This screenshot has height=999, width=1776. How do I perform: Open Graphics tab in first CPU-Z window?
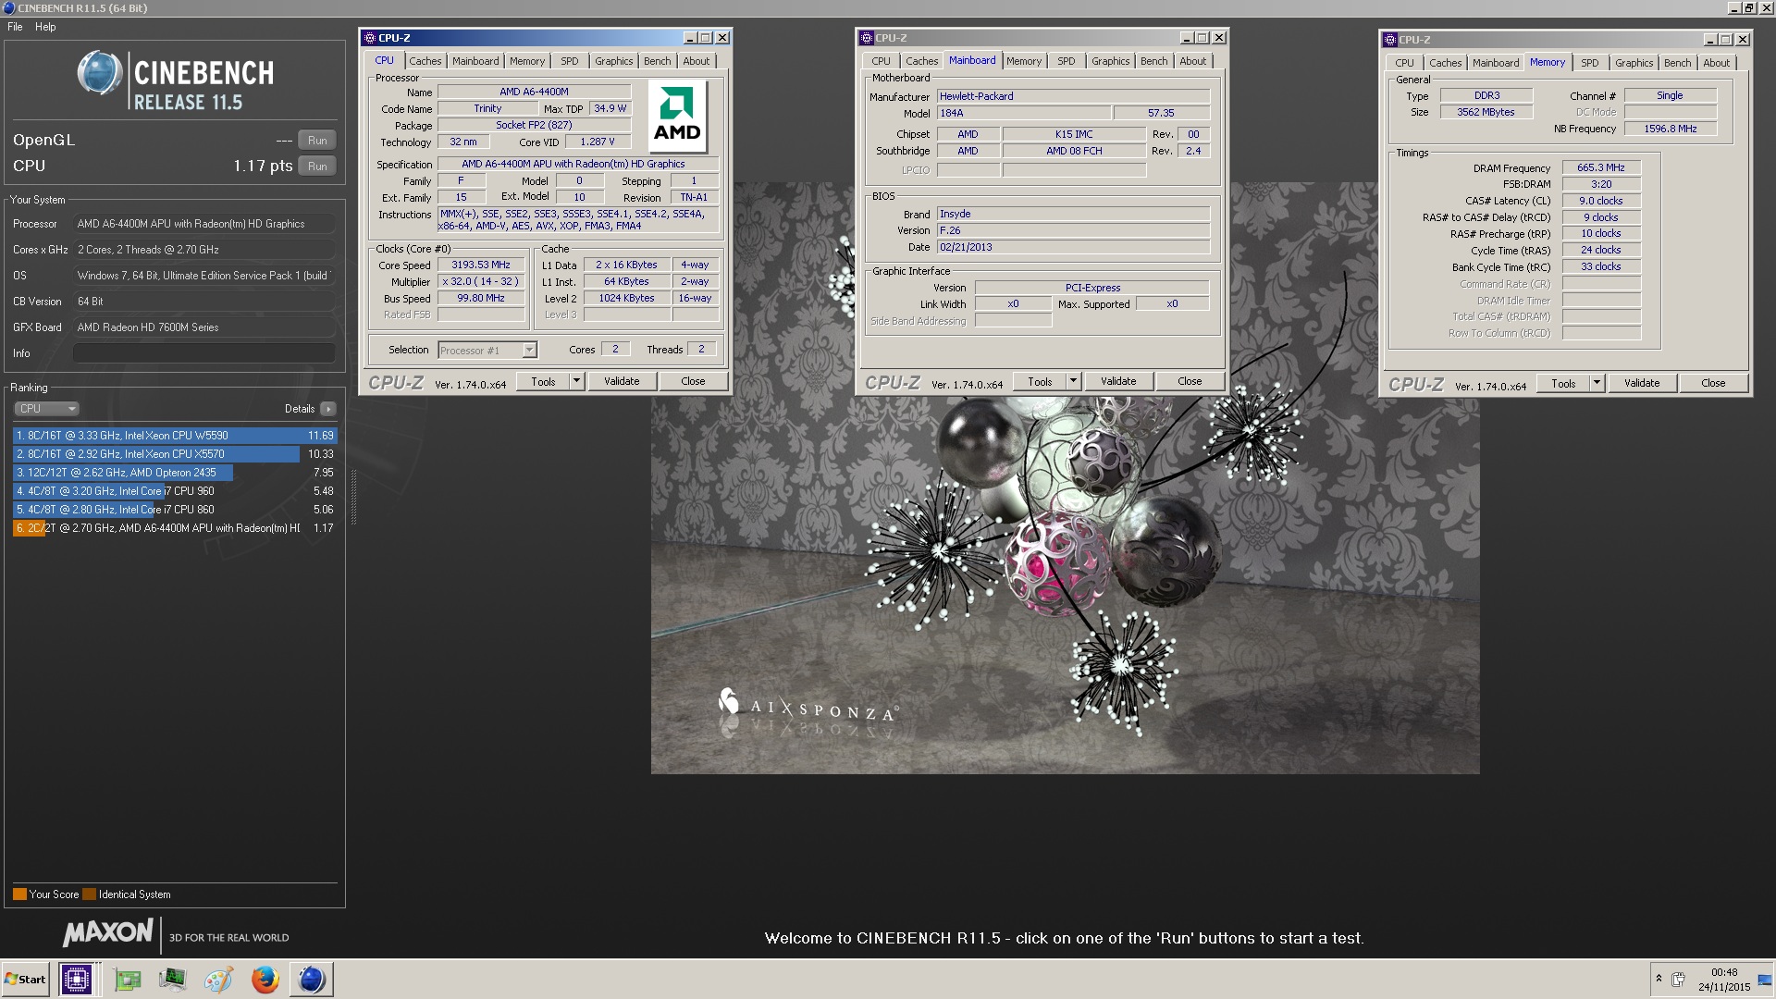[x=614, y=61]
